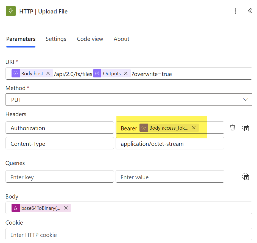
Task: Click the Body host token label
Action: pyautogui.click(x=32, y=73)
